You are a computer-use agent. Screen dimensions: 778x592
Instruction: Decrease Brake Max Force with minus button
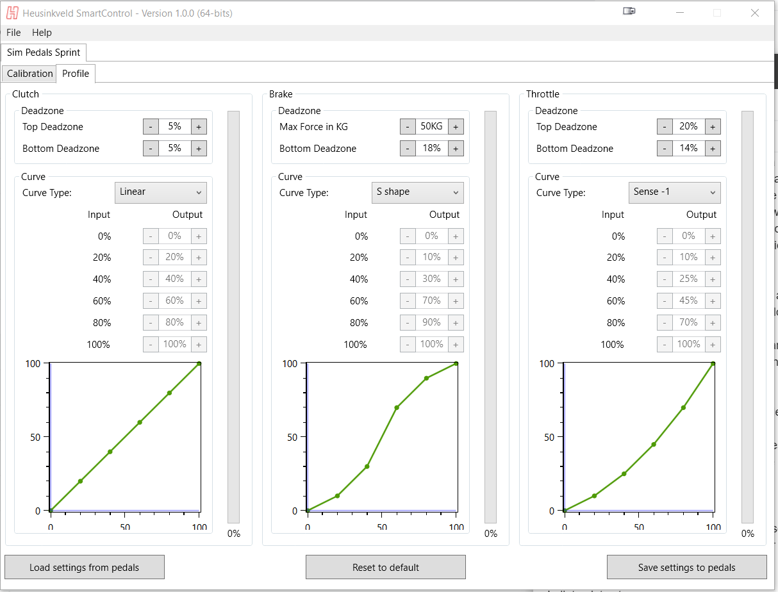[408, 127]
